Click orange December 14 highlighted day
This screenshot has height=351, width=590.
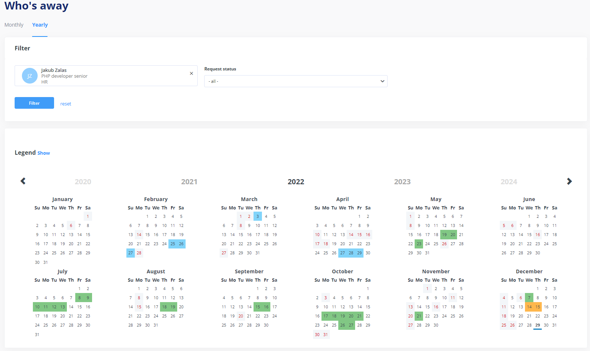529,307
